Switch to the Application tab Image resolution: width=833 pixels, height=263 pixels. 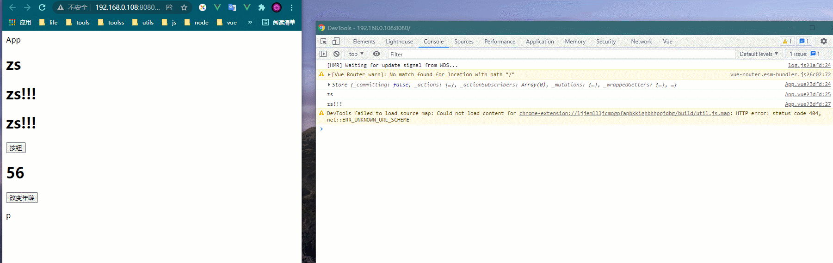pyautogui.click(x=540, y=42)
